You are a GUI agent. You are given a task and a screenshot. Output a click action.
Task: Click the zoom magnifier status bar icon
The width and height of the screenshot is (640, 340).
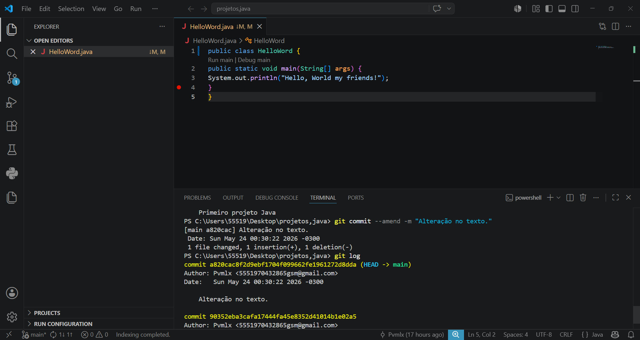pyautogui.click(x=456, y=335)
